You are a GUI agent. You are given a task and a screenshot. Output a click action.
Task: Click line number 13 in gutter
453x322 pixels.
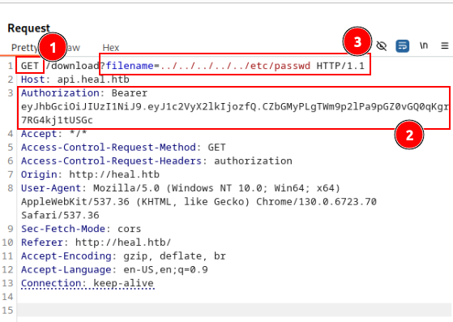7,283
